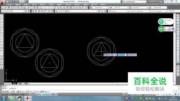Toggle Dynamic Input in status bar
Image resolution: width=180 pixels, height=101 pixels.
click(50, 94)
